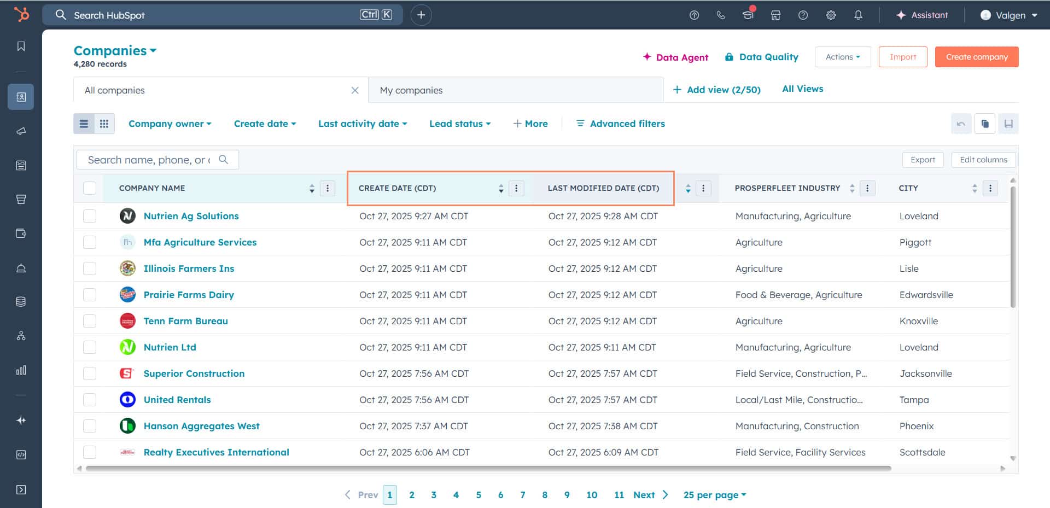1050x508 pixels.
Task: Open the Automation workflows sidebar icon
Action: [21, 336]
